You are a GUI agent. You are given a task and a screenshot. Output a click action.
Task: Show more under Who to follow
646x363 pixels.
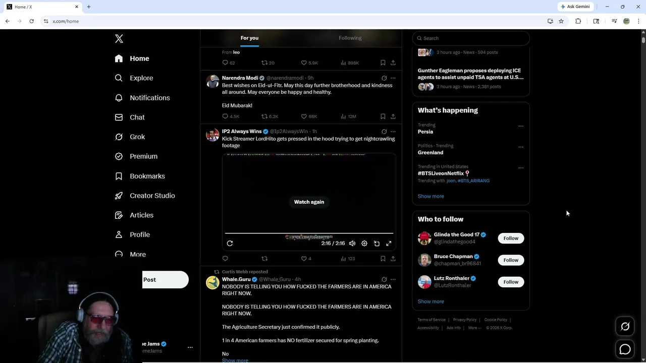431,301
